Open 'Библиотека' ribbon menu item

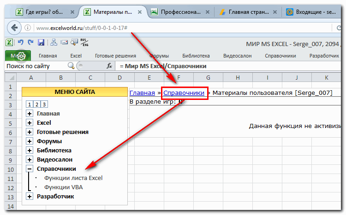coord(196,56)
